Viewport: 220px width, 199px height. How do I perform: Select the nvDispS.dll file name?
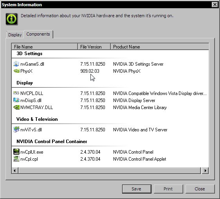click(31, 100)
